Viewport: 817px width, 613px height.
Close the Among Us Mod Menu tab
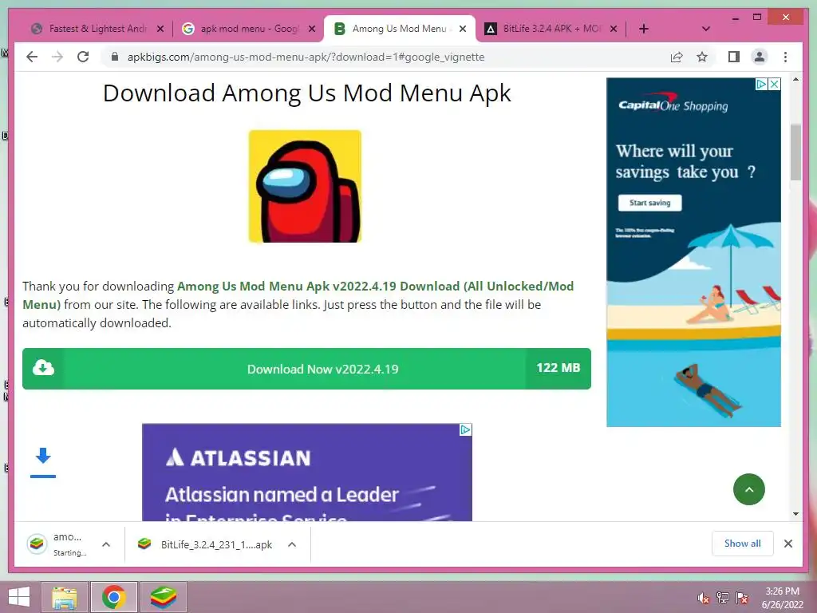(463, 29)
